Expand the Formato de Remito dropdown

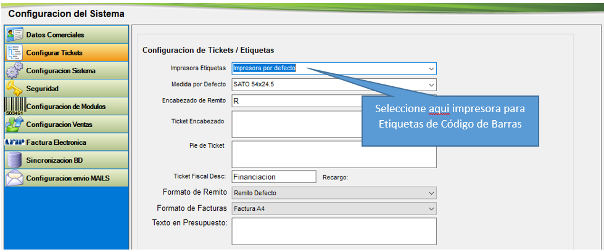click(431, 193)
